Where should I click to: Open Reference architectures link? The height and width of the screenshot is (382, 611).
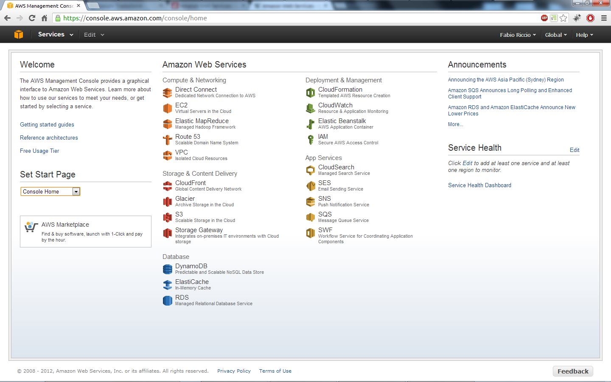(x=49, y=138)
